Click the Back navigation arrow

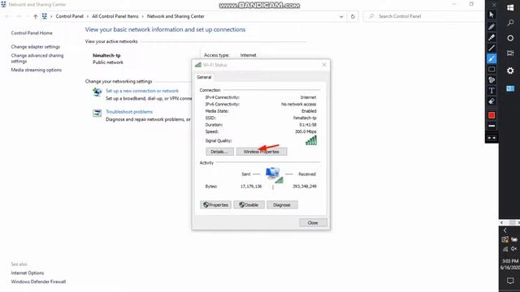(x=7, y=16)
